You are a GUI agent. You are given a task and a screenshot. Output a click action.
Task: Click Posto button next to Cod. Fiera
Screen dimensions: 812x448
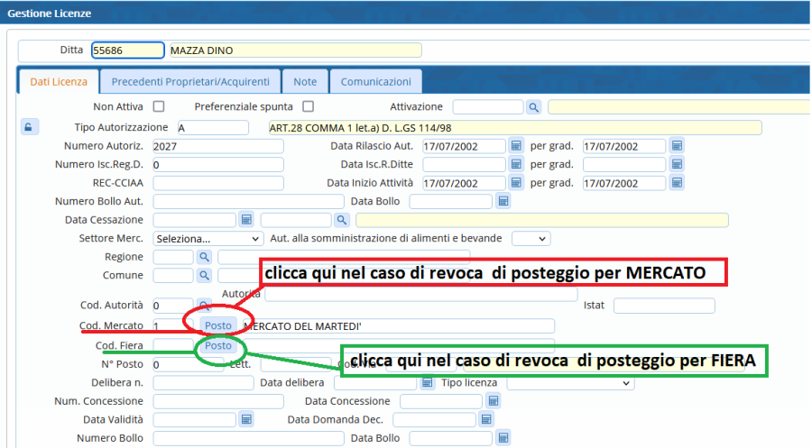coord(218,345)
